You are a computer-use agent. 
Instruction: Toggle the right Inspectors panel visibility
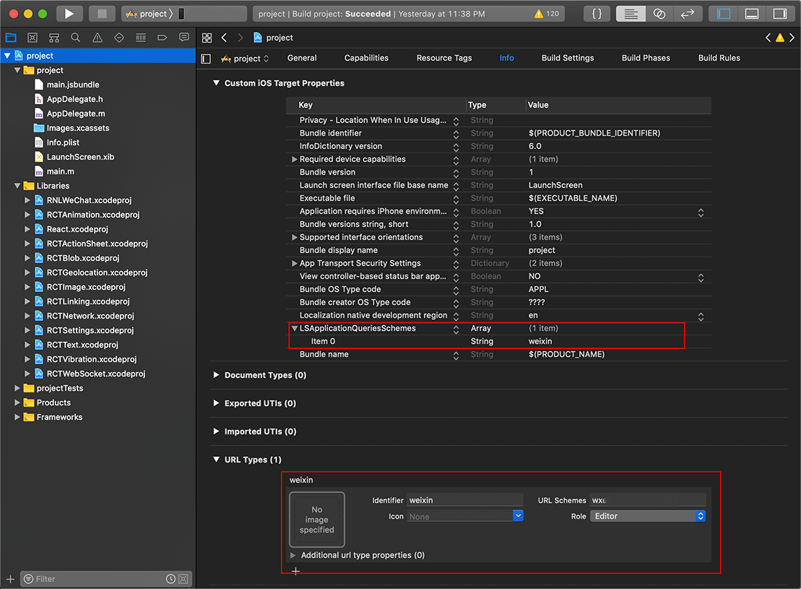pos(779,14)
